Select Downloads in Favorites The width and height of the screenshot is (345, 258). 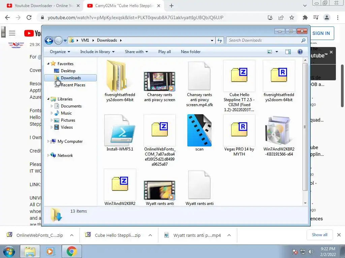click(70, 78)
